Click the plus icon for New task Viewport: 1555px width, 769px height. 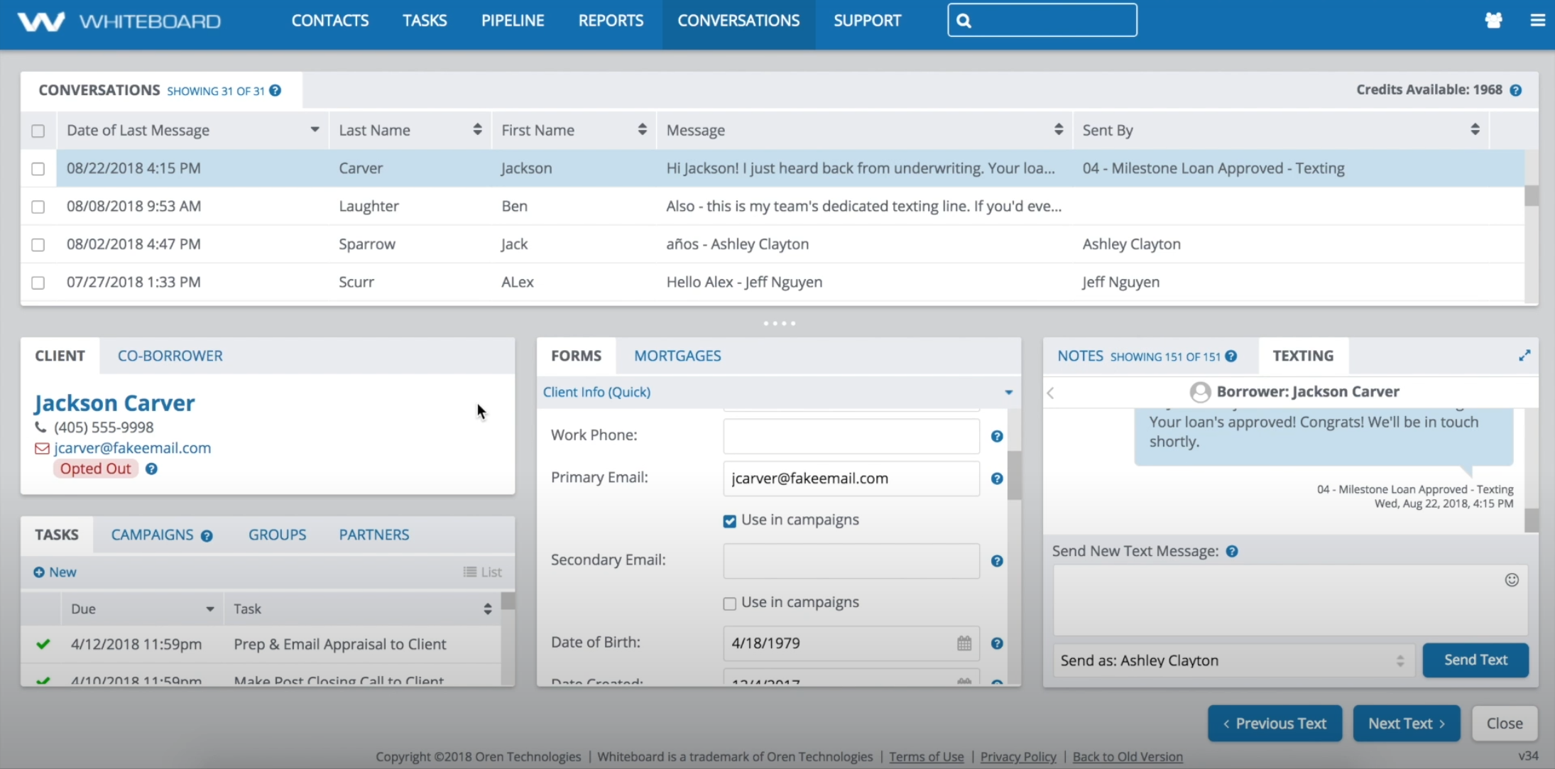pos(39,572)
